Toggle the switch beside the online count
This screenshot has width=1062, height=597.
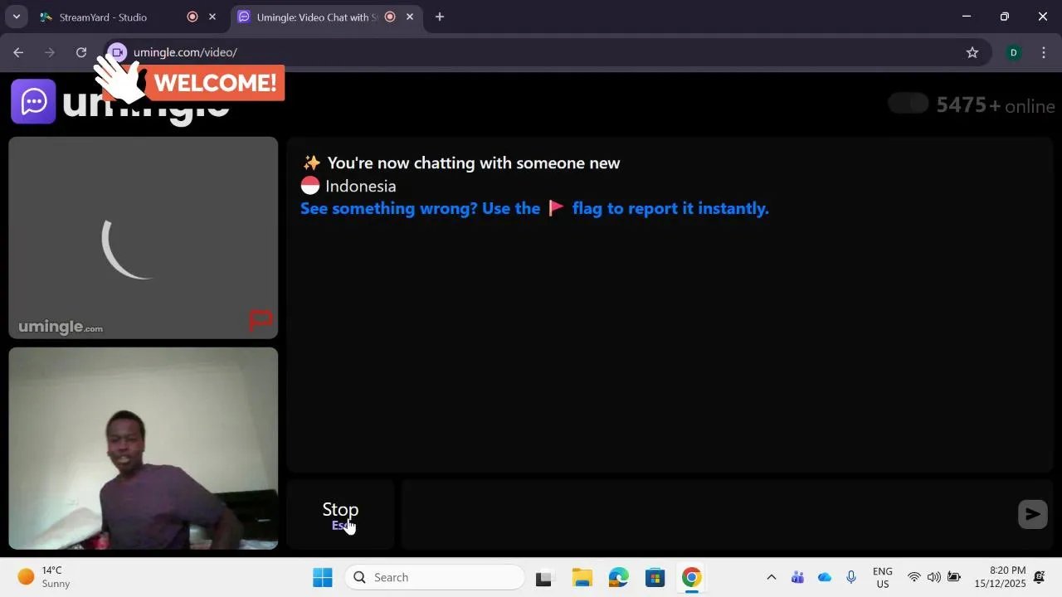click(909, 104)
